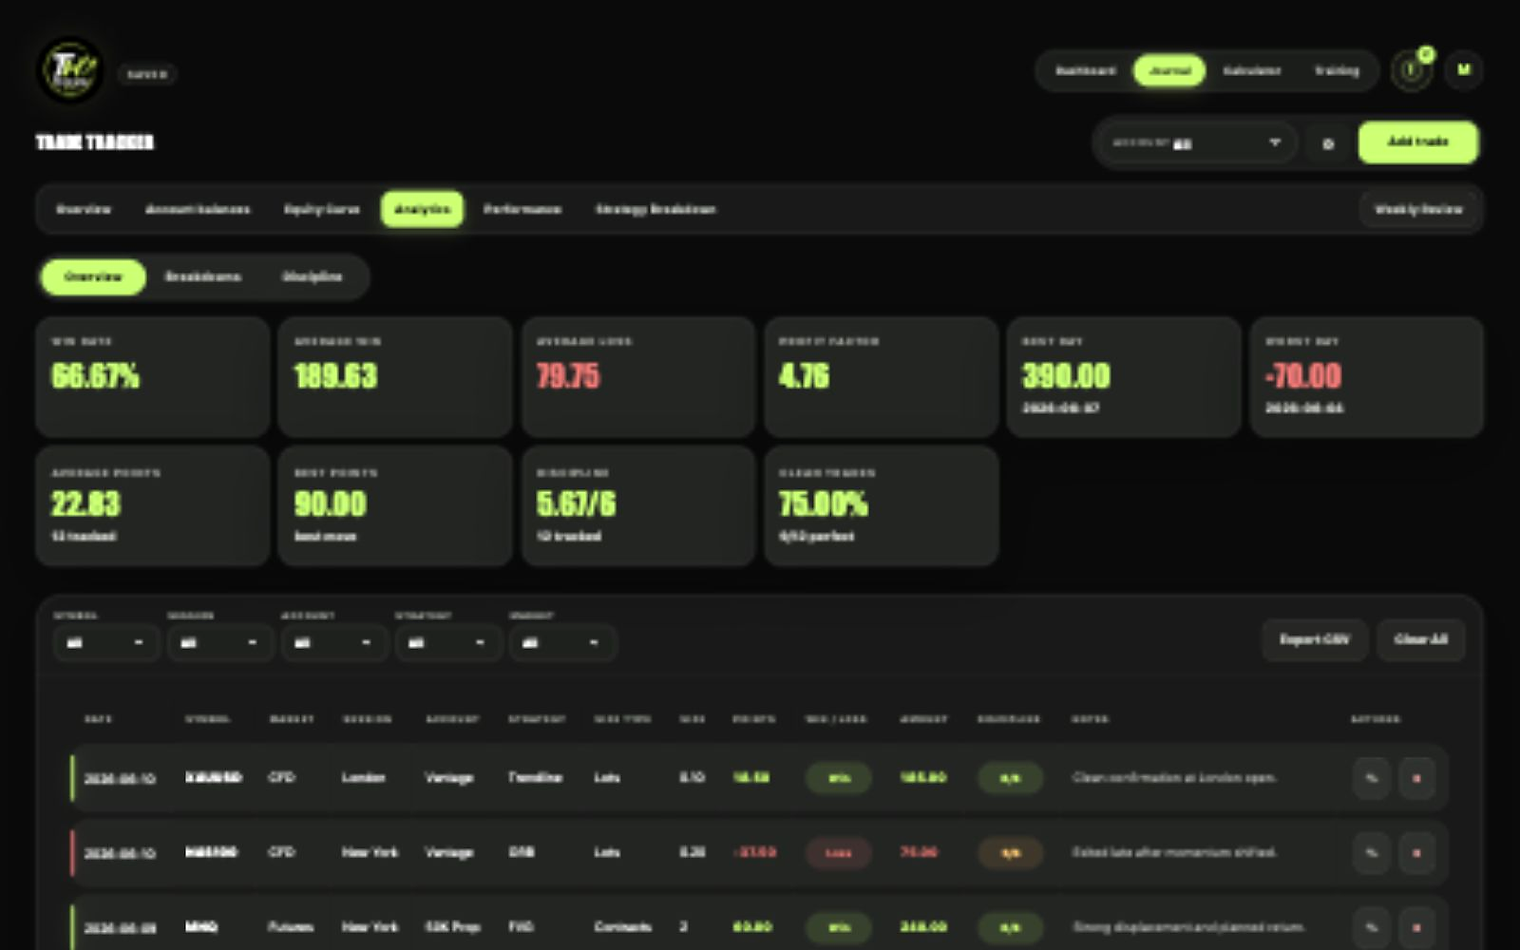
Task: Click the Profit Factor 4.76 card
Action: [881, 376]
